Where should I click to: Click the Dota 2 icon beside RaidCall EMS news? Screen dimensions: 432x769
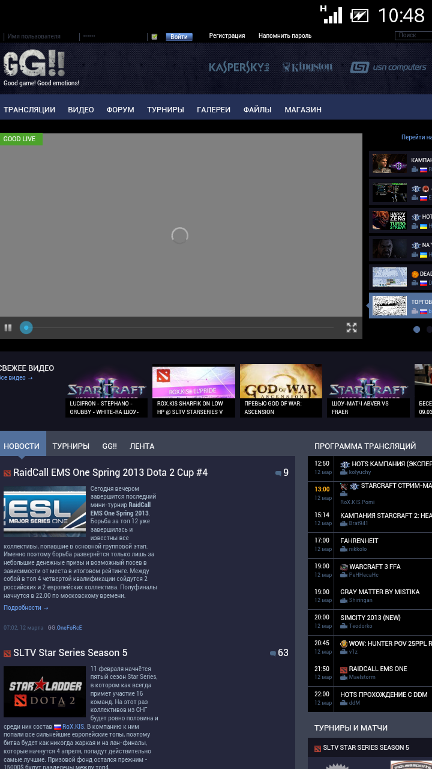coord(7,473)
